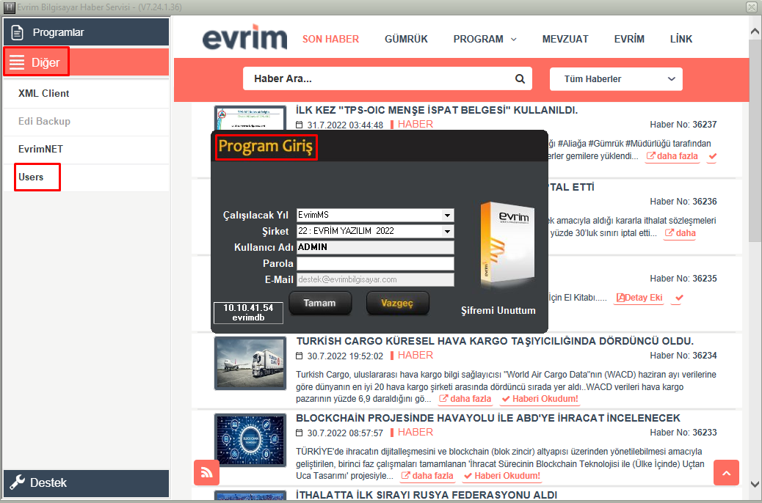Click the TPS-OIC news thumbnail

(x=250, y=118)
